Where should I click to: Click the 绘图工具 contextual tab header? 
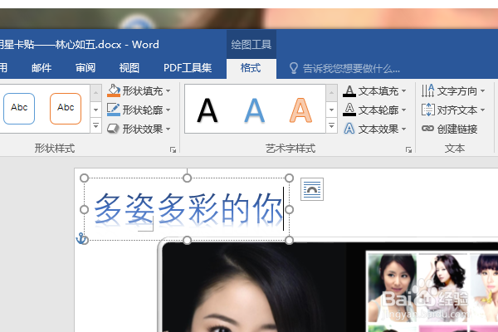[x=251, y=45]
